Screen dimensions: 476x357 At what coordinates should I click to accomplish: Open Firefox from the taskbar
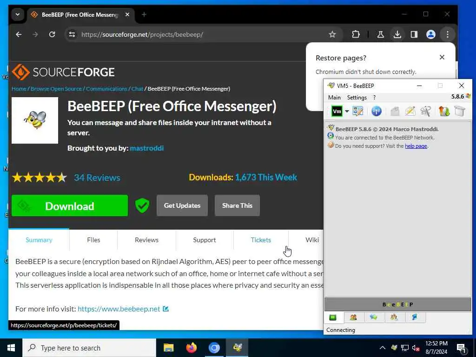click(x=191, y=348)
